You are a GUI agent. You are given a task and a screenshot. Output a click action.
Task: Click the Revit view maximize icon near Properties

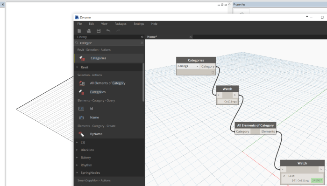222,5
